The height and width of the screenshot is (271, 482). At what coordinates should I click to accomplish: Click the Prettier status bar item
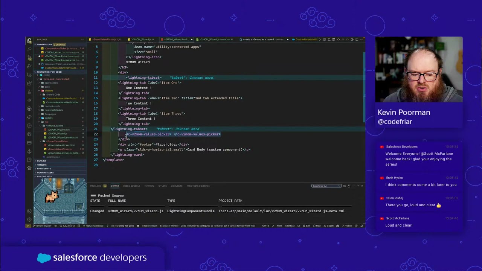(x=347, y=226)
